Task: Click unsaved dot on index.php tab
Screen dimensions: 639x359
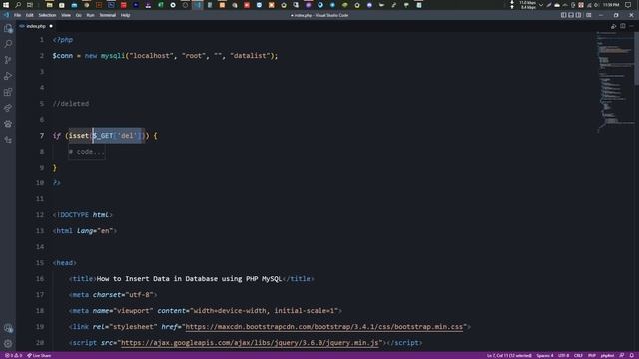Action: pyautogui.click(x=51, y=26)
